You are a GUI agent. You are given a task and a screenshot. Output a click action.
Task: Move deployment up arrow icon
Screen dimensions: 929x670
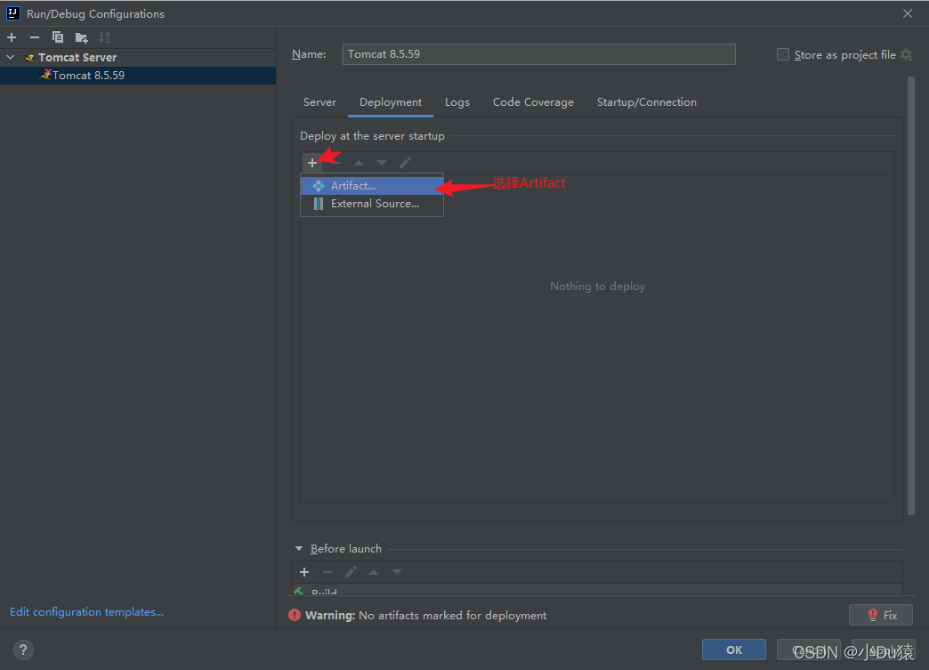point(359,163)
